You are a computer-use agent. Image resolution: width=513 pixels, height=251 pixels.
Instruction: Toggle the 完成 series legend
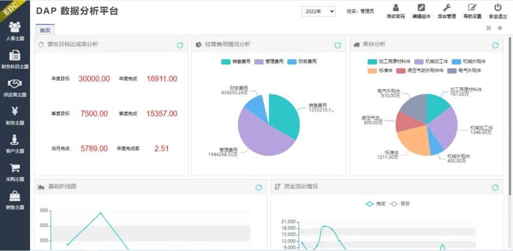coord(375,204)
